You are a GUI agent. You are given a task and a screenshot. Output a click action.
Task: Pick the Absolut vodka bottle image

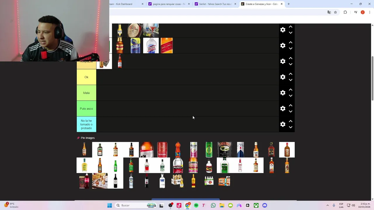[162, 181]
